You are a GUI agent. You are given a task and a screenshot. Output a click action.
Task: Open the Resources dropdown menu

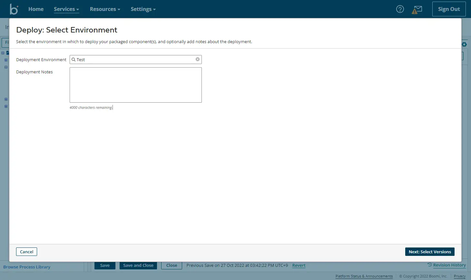105,9
